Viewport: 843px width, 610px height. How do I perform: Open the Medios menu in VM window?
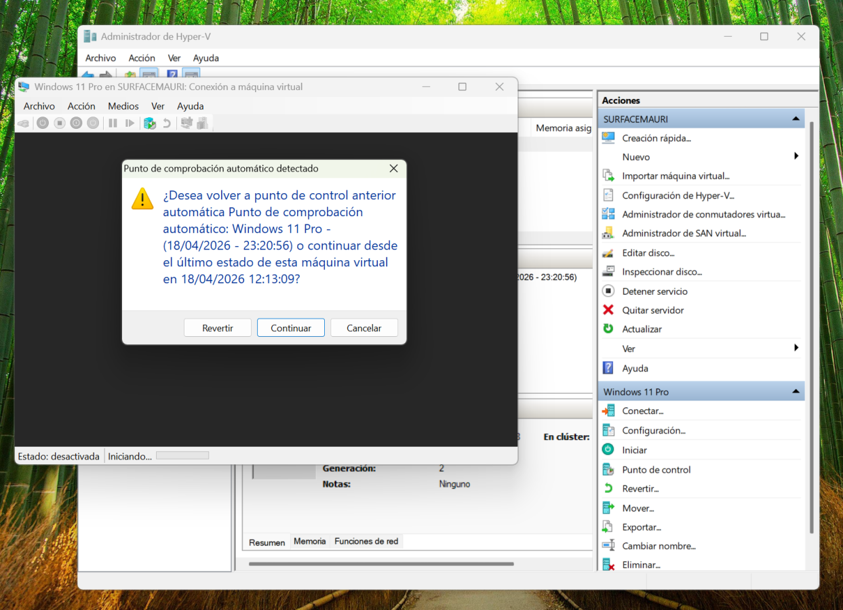[123, 106]
